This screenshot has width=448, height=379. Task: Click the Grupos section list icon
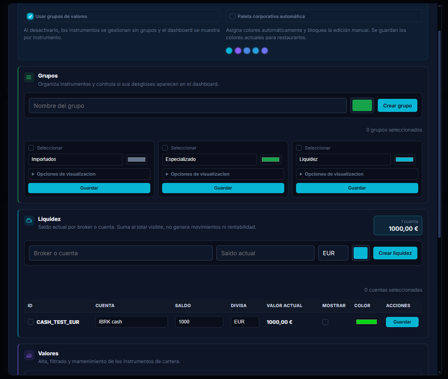(x=29, y=77)
